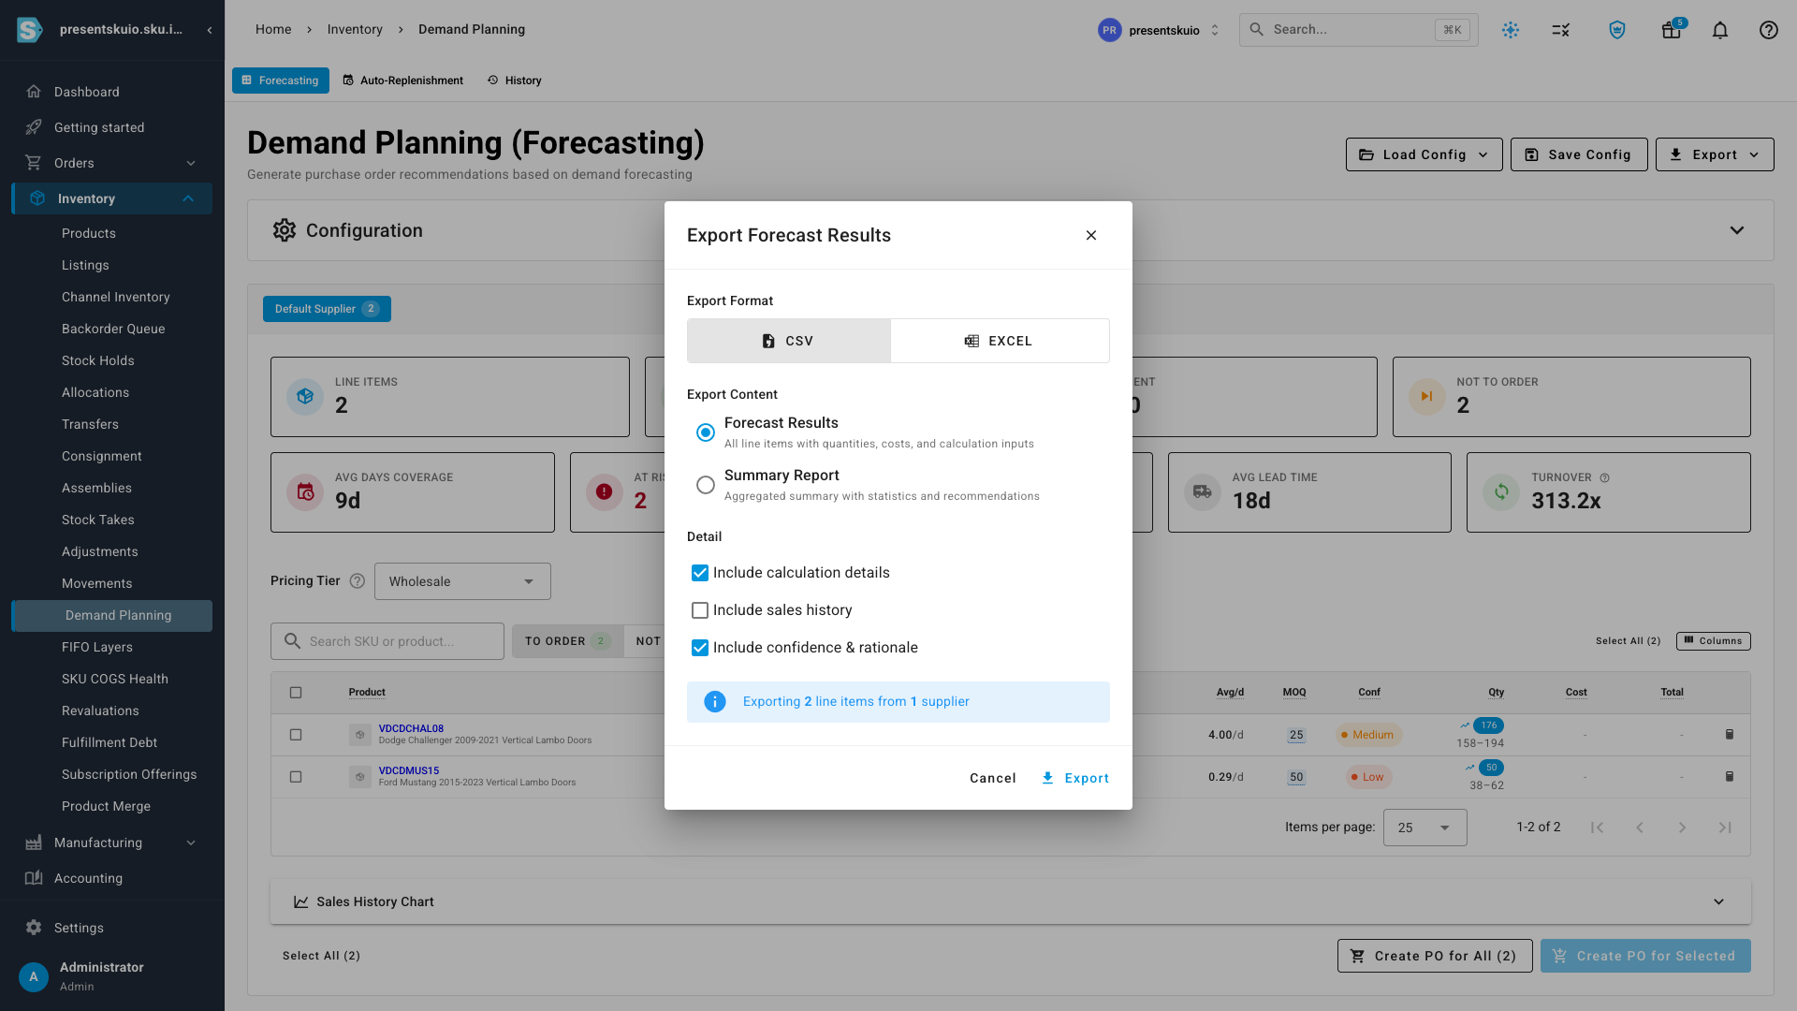Click the next page arrow
The height and width of the screenshot is (1011, 1797).
tap(1683, 828)
